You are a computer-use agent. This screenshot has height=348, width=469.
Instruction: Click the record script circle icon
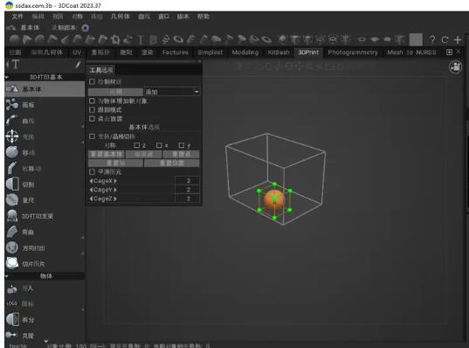point(86,28)
